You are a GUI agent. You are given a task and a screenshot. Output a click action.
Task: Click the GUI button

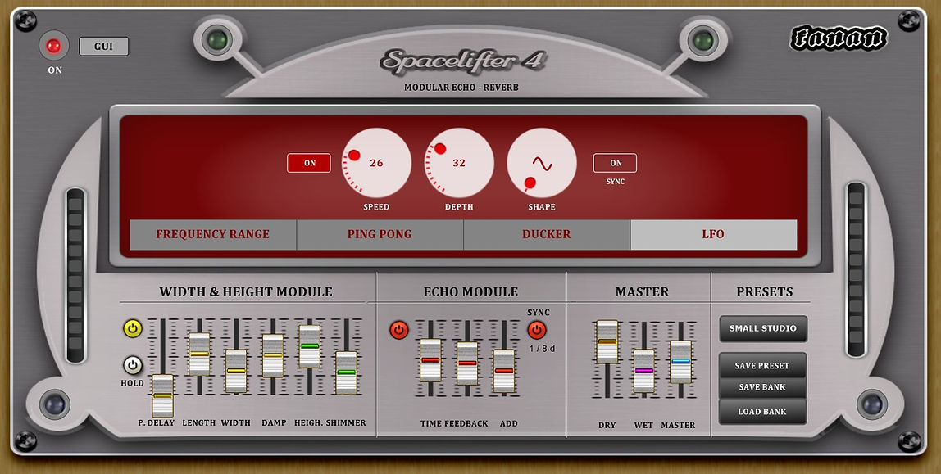tap(104, 46)
